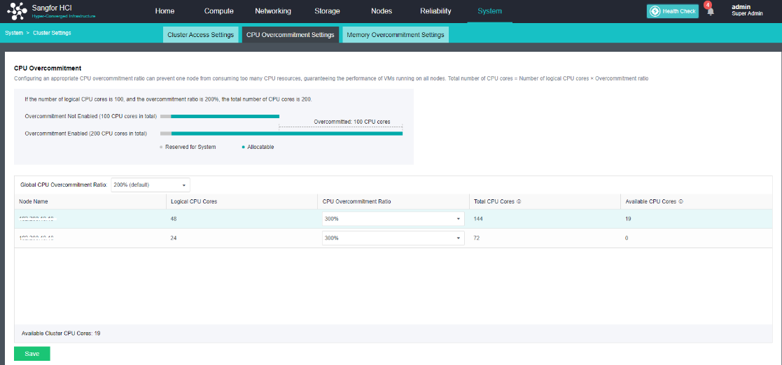Image resolution: width=782 pixels, height=365 pixels.
Task: Click the info icon beside Total CPU Cores
Action: click(x=518, y=201)
